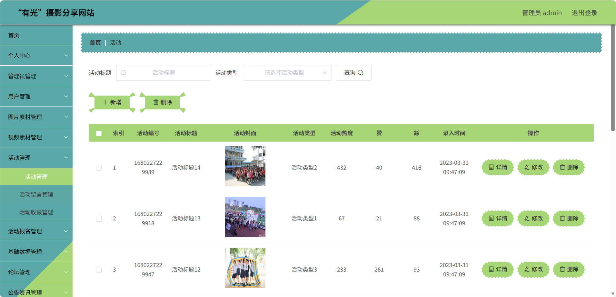Go to 首页 in the sidebar
This screenshot has height=297, width=616.
point(36,35)
